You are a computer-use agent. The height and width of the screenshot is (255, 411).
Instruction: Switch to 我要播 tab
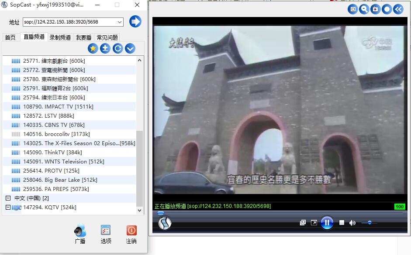tap(83, 37)
